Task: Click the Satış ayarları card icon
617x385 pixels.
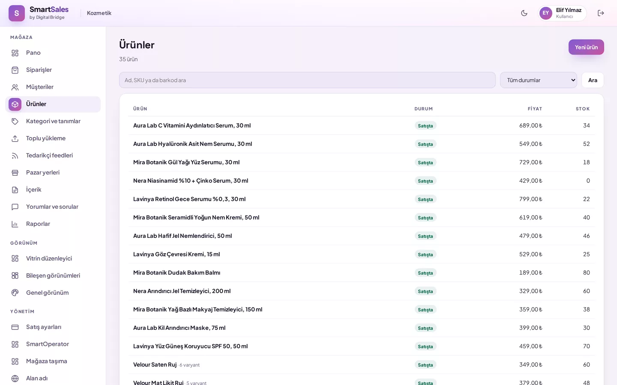Action: pyautogui.click(x=15, y=327)
